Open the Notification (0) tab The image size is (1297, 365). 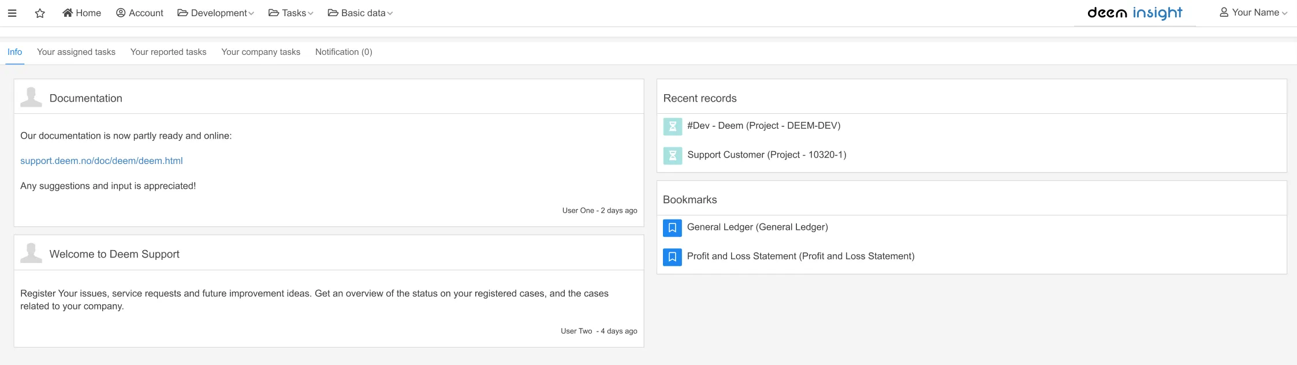click(x=344, y=52)
